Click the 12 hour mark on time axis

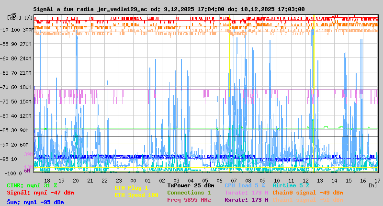(x=306, y=180)
